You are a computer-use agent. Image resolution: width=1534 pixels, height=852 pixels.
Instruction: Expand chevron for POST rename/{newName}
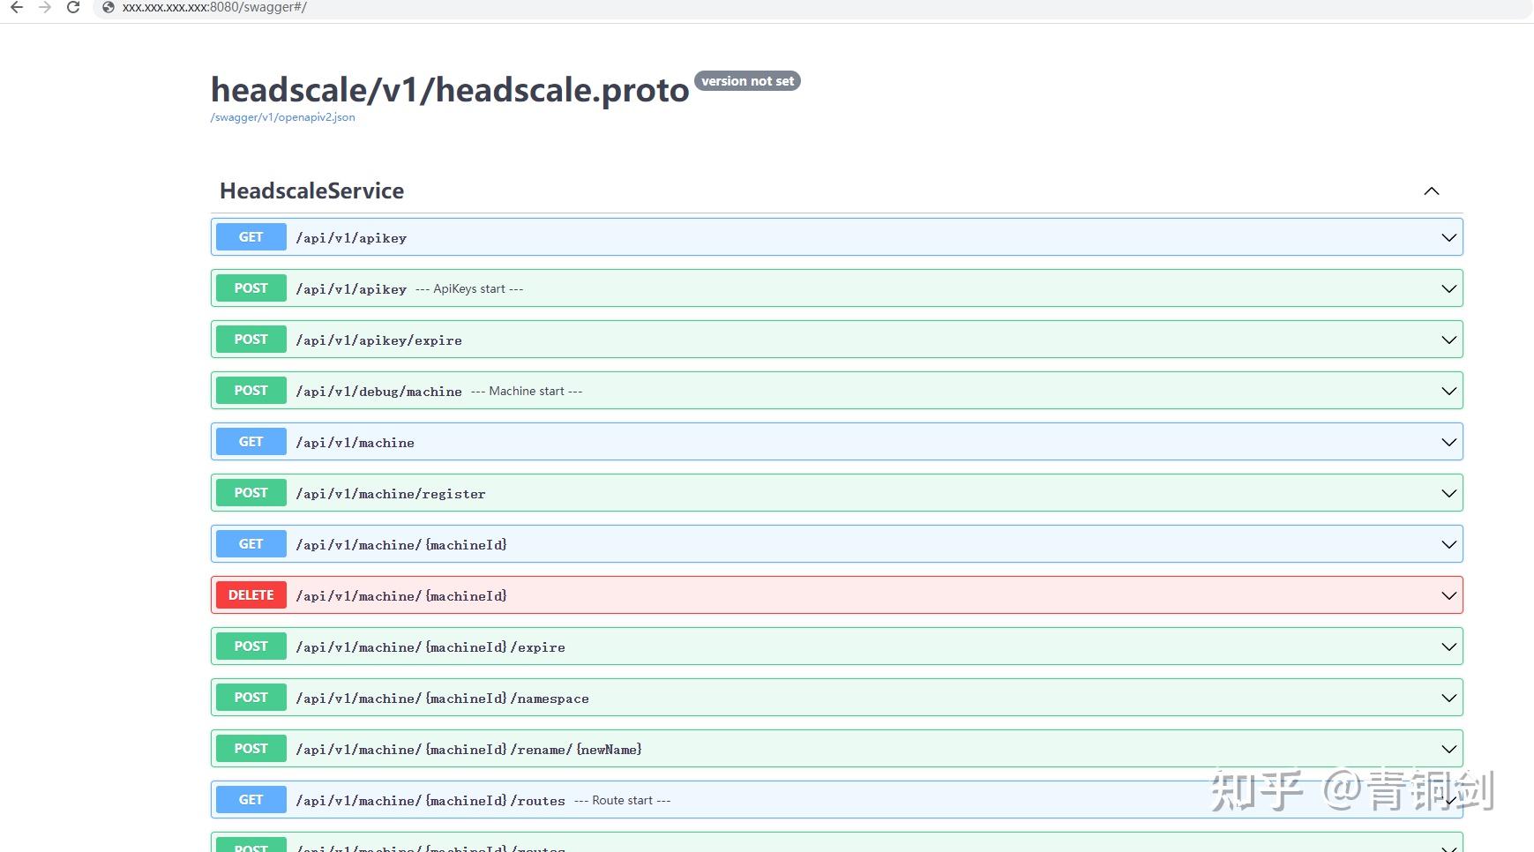coord(1448,749)
